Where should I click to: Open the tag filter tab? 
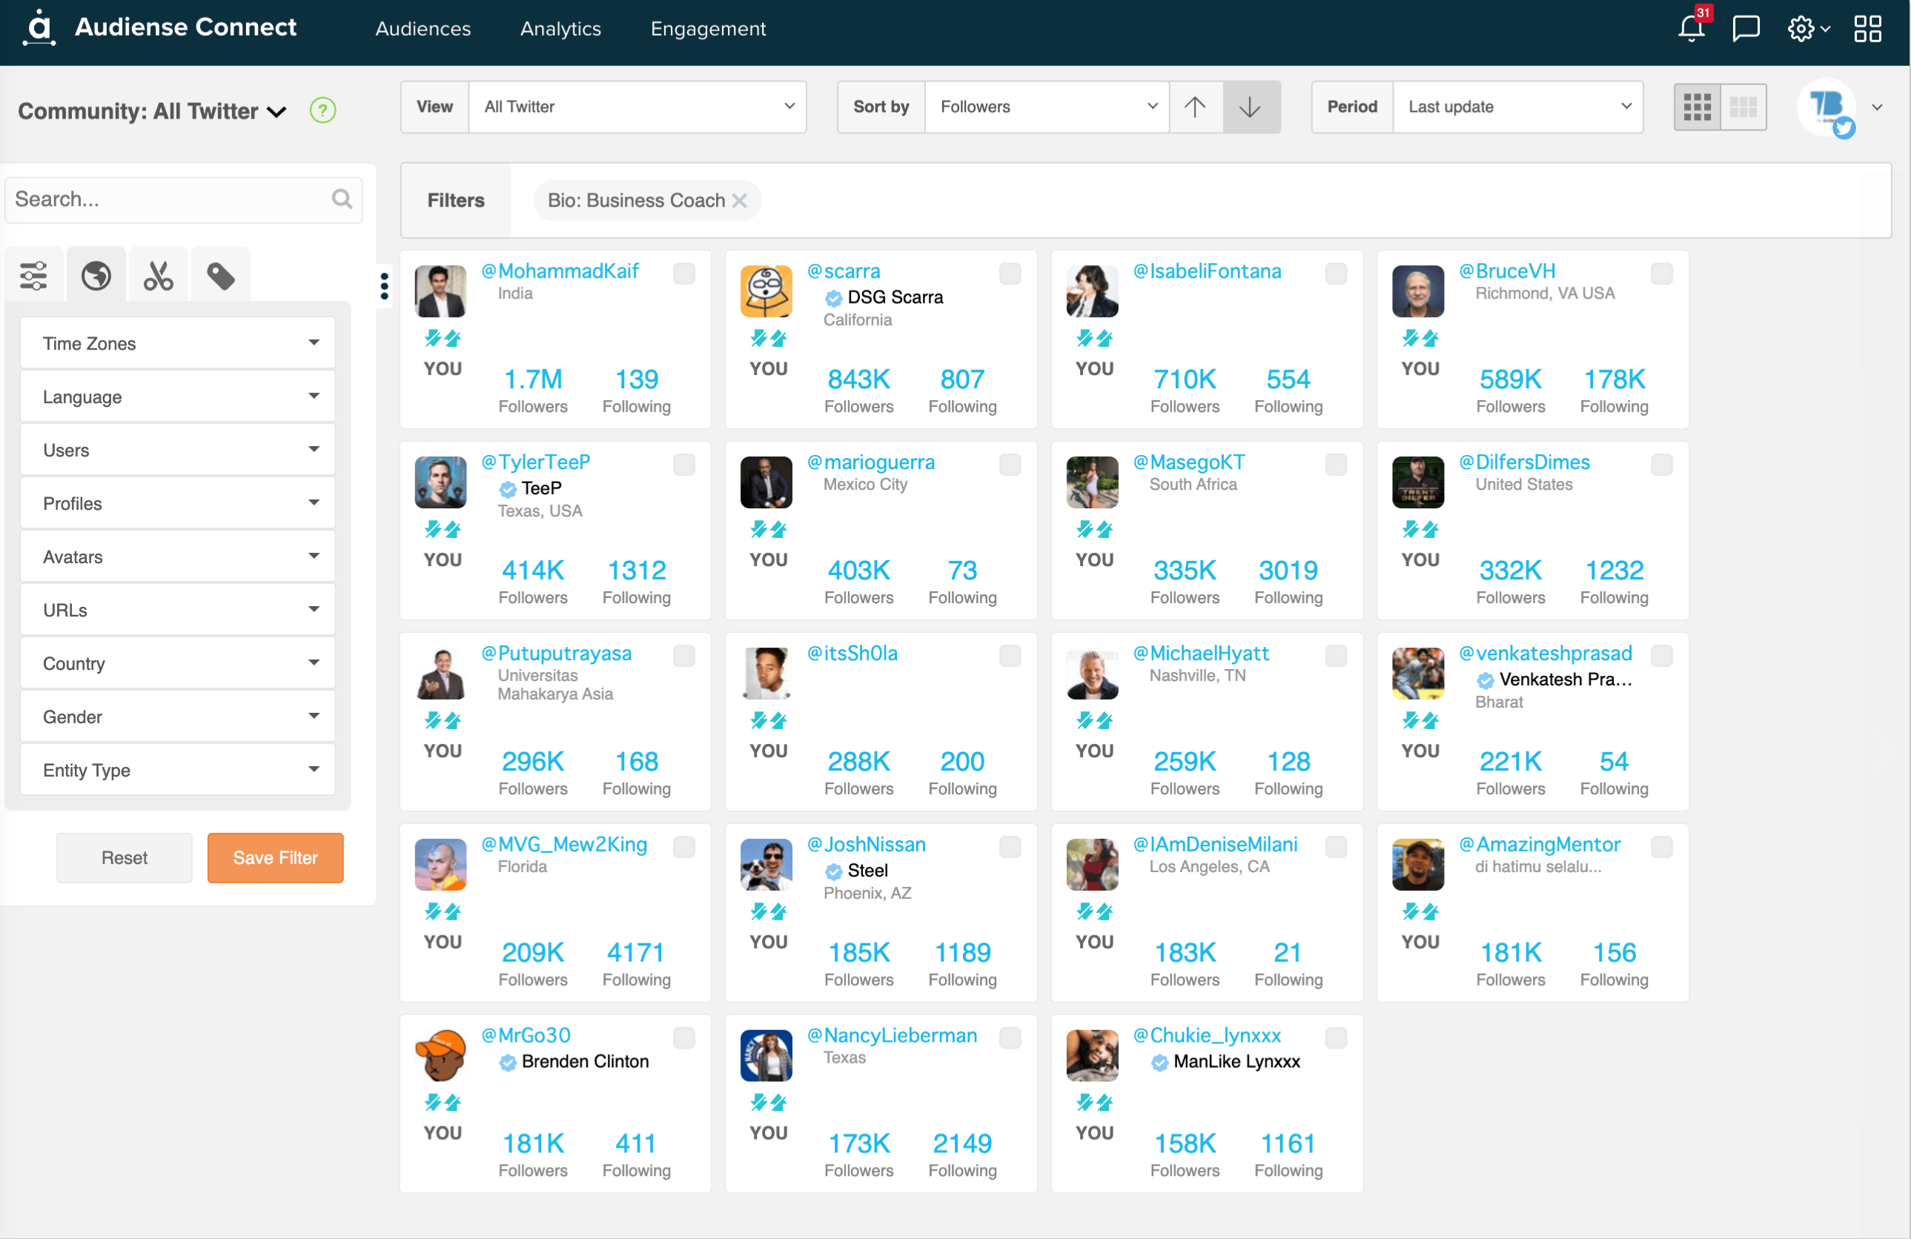[221, 276]
